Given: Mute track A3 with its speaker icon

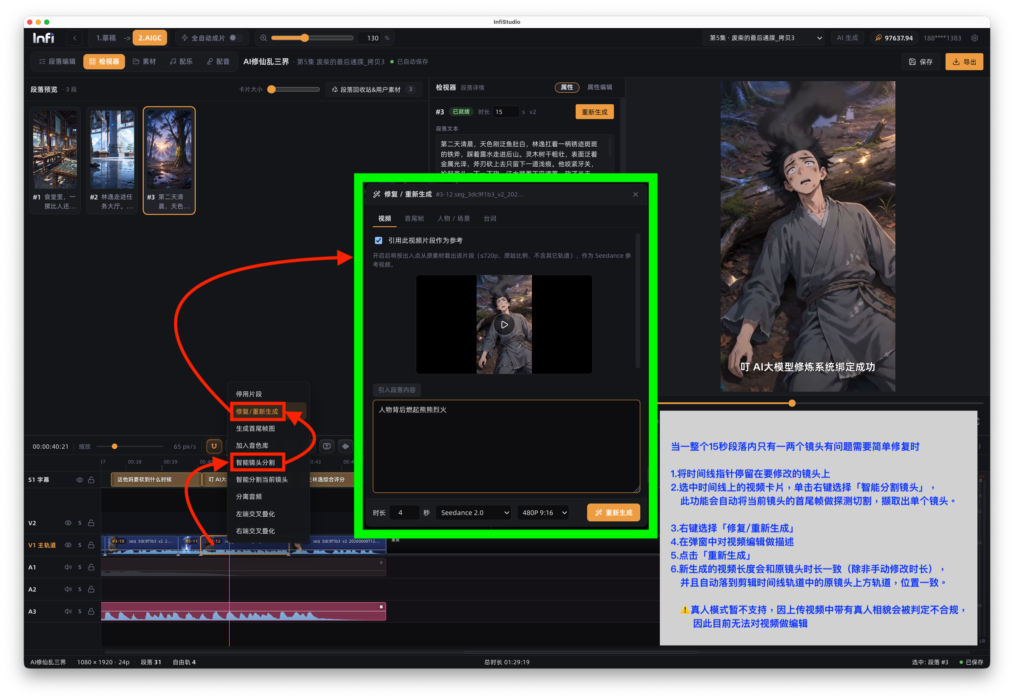Looking at the screenshot, I should (68, 612).
